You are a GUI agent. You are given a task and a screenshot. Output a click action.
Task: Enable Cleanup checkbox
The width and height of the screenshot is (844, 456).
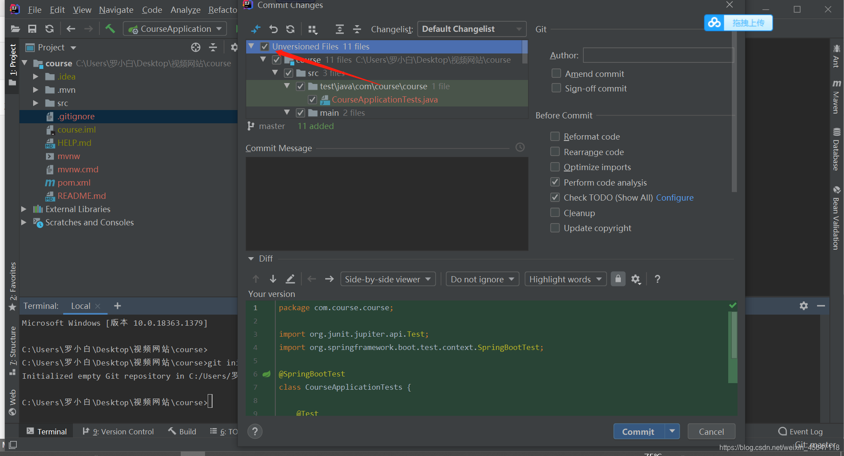pos(555,213)
